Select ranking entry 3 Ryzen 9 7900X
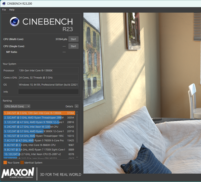This screenshot has width=201, height=182. tap(39, 122)
